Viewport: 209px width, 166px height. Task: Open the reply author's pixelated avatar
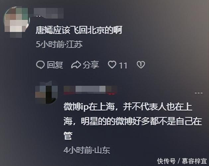(x=46, y=92)
